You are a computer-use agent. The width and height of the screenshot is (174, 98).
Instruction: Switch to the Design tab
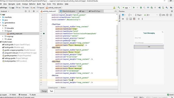44,91
